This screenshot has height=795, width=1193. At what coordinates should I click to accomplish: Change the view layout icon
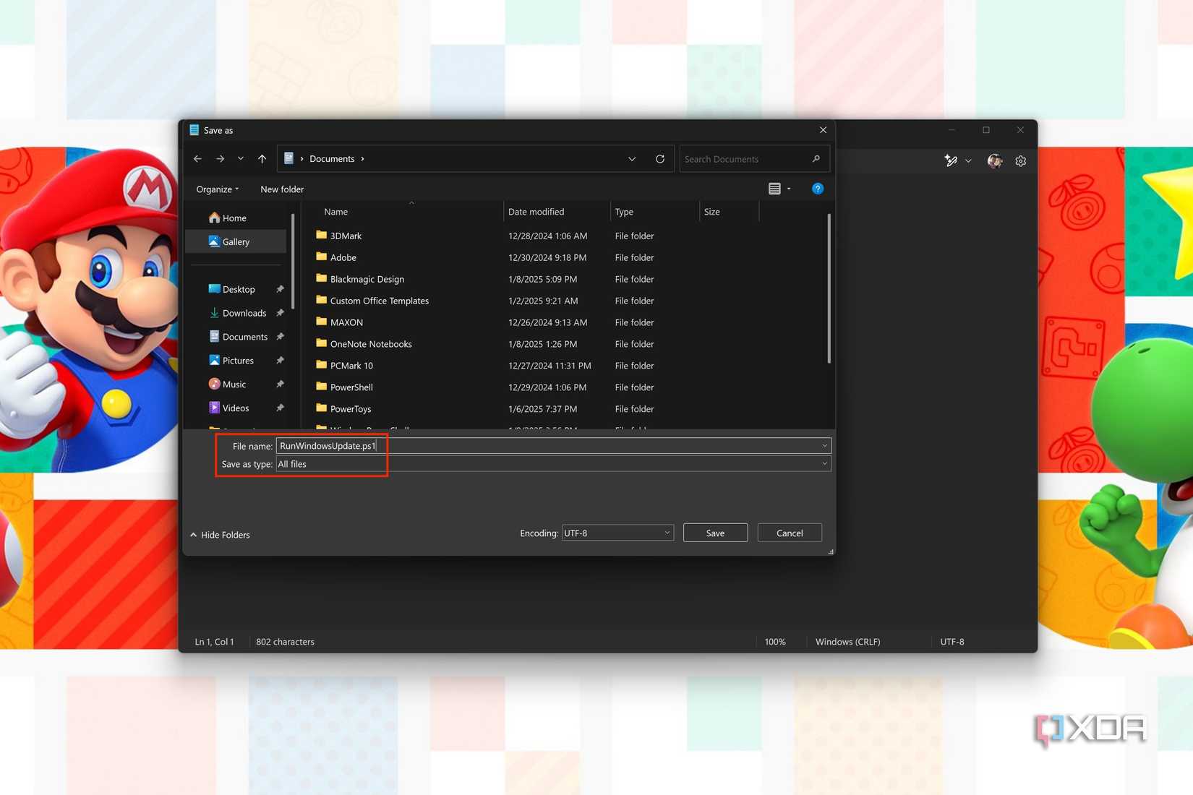(774, 189)
